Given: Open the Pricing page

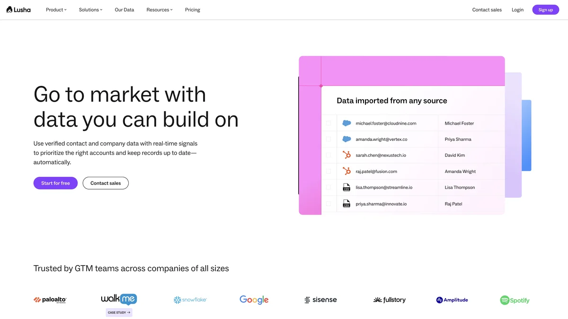Looking at the screenshot, I should (192, 9).
